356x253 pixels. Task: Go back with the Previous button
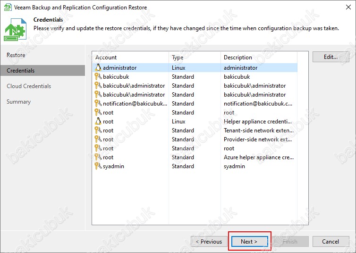208,242
